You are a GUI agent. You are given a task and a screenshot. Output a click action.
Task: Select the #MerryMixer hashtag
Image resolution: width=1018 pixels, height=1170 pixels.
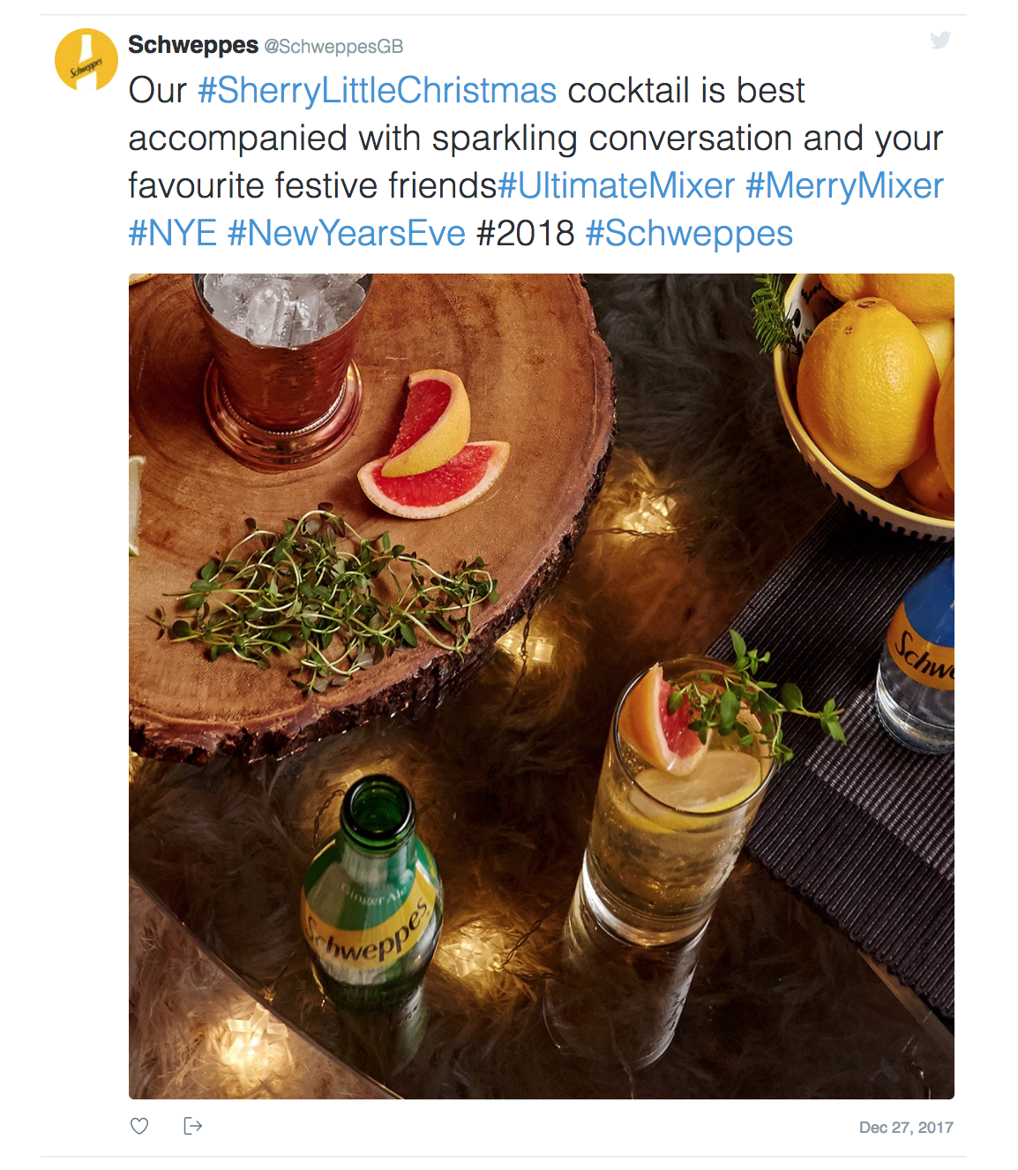[844, 186]
